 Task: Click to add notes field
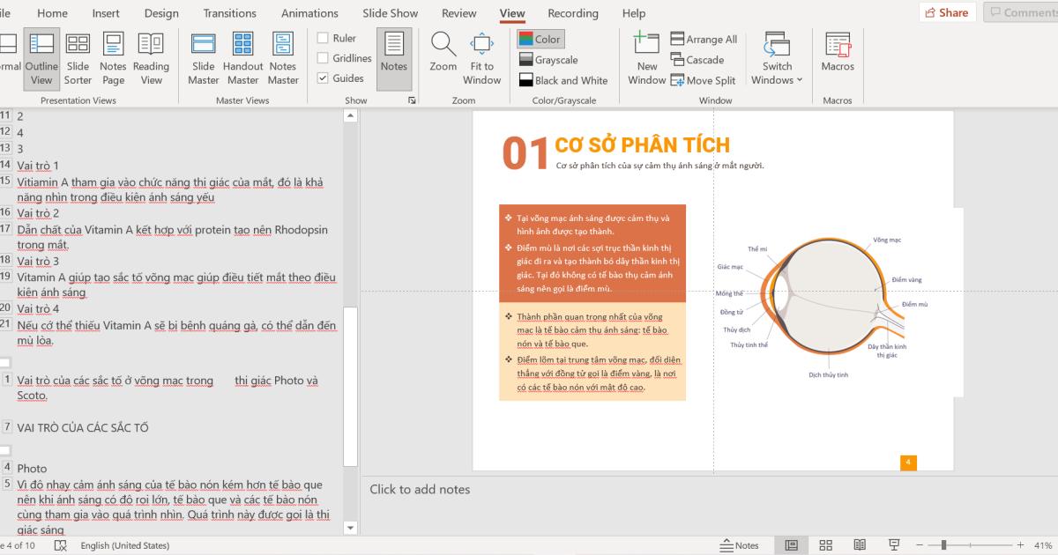click(420, 489)
